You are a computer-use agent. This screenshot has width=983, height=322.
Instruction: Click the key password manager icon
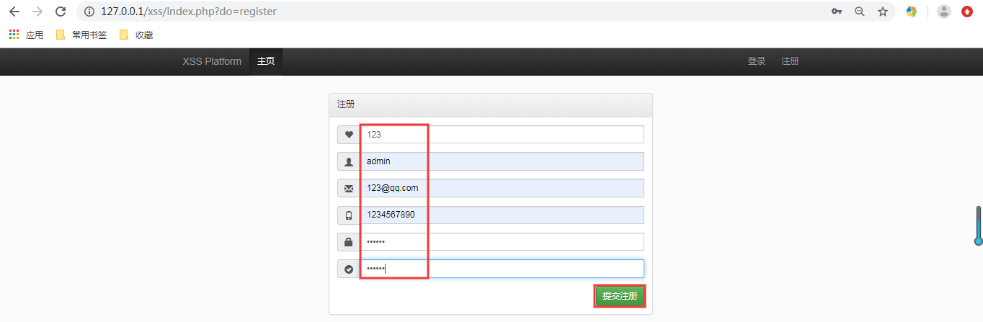[x=837, y=12]
